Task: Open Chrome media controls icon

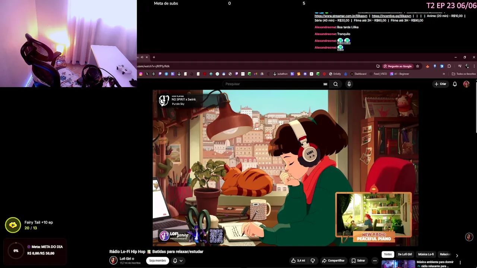Action: (x=460, y=66)
